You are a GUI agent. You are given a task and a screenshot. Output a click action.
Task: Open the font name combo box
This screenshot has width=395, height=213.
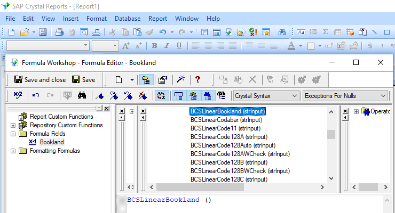pos(48,45)
